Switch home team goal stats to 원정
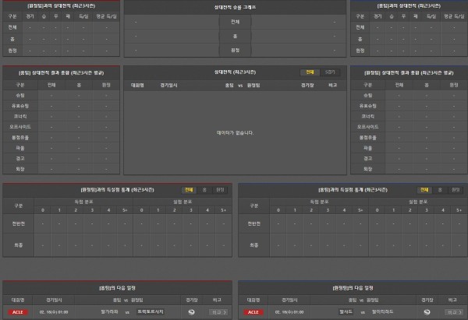Screen dimensions: 468x320 pyautogui.click(x=220, y=189)
